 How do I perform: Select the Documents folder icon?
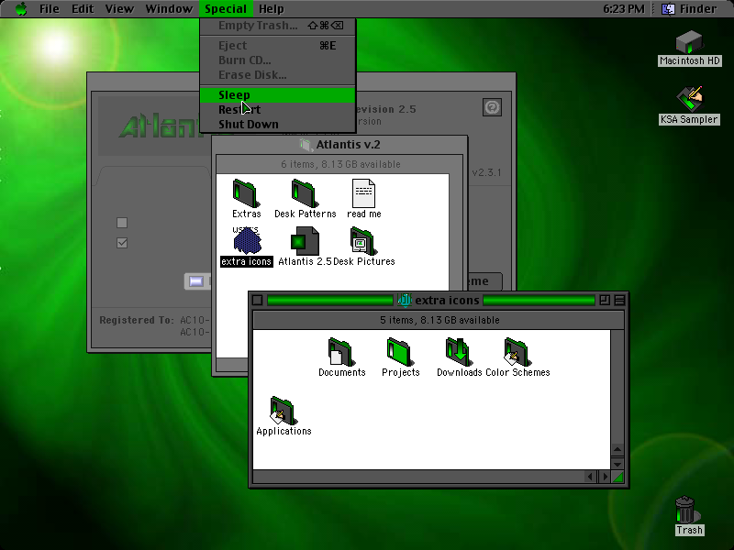click(x=341, y=352)
